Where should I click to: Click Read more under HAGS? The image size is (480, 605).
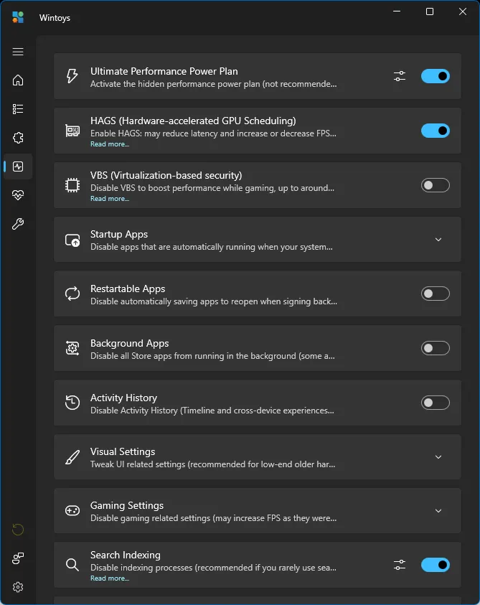(110, 144)
